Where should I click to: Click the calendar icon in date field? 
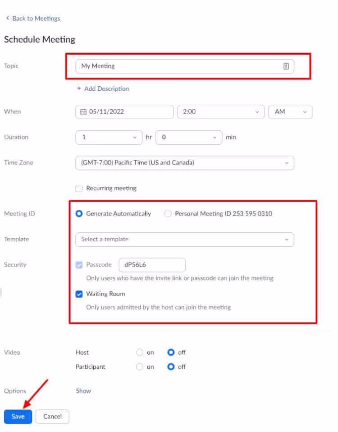[83, 112]
